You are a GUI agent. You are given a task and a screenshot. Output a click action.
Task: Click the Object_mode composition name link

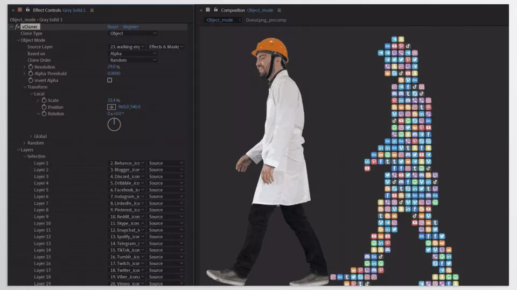pyautogui.click(x=260, y=10)
